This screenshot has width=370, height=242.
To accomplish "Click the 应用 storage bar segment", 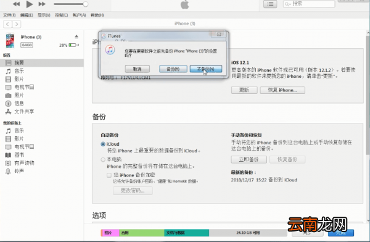I will (142, 233).
